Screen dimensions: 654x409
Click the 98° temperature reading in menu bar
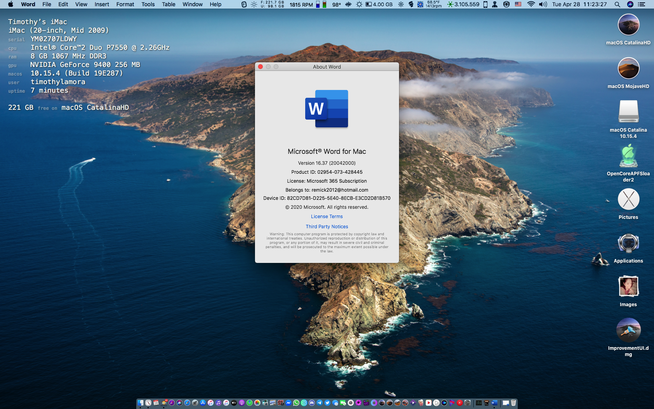click(336, 5)
